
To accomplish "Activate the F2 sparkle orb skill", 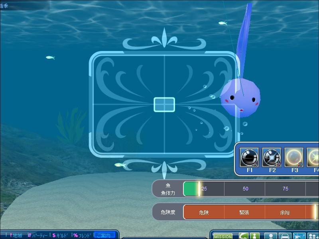I will coord(272,157).
